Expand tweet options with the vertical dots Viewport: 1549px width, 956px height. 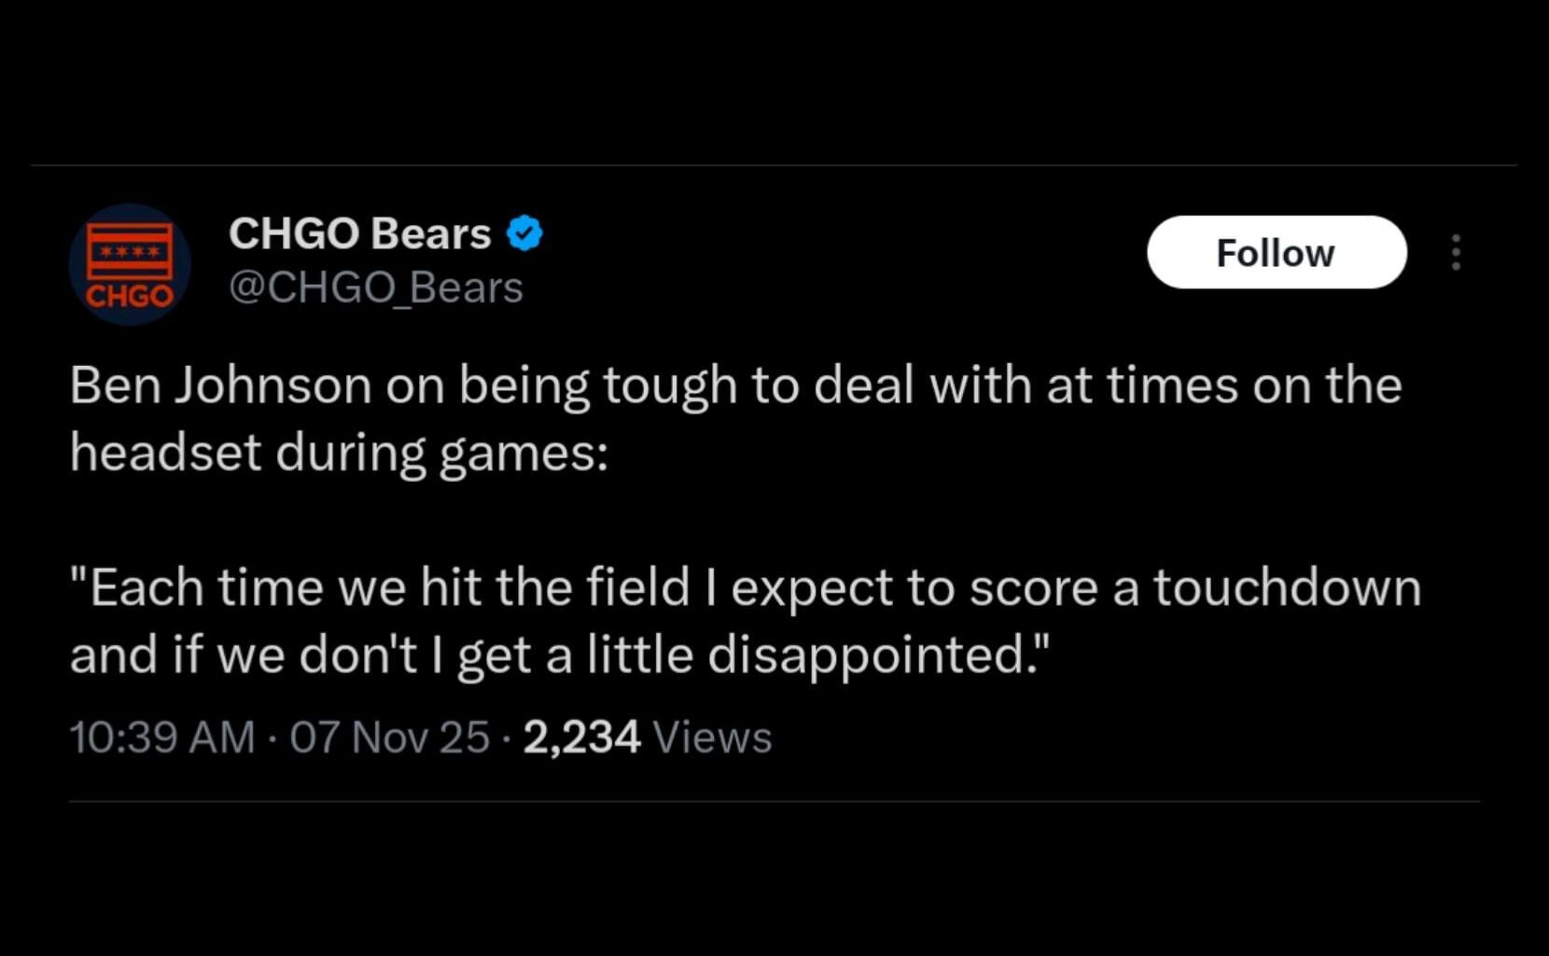1458,252
